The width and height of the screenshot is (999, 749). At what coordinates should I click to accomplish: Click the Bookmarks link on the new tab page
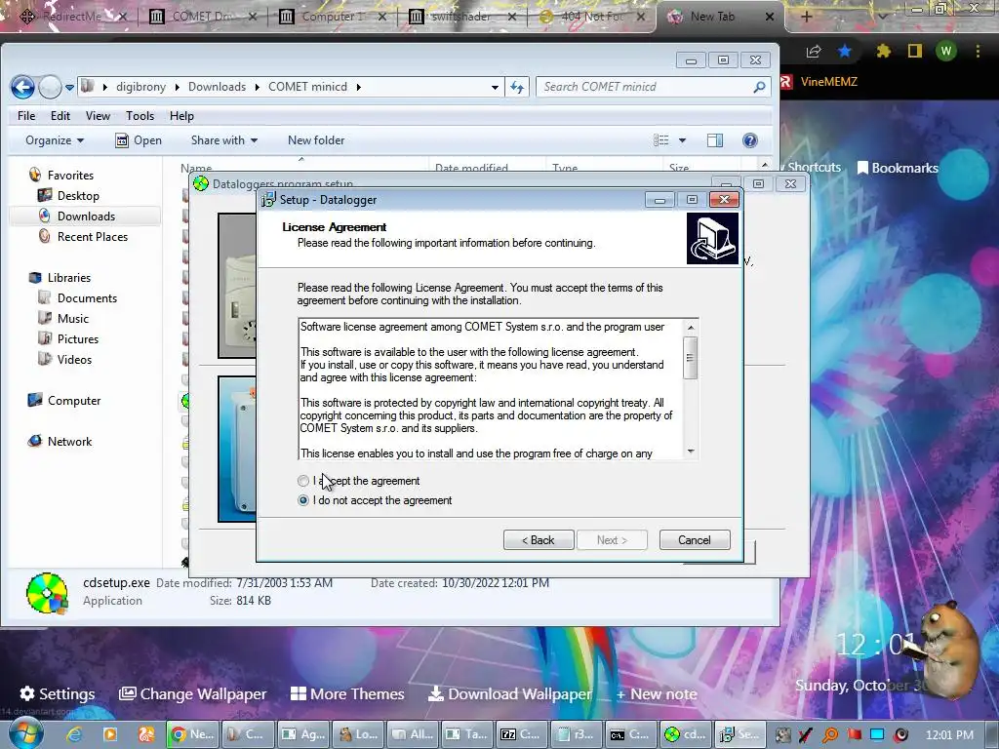[898, 168]
